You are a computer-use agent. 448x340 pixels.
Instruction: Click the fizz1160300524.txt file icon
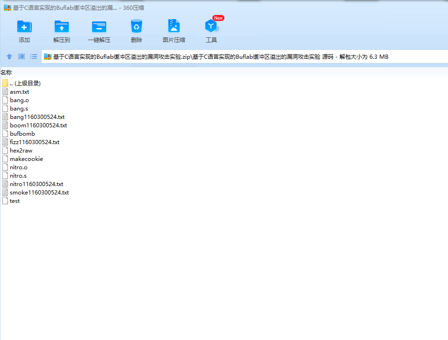click(5, 142)
